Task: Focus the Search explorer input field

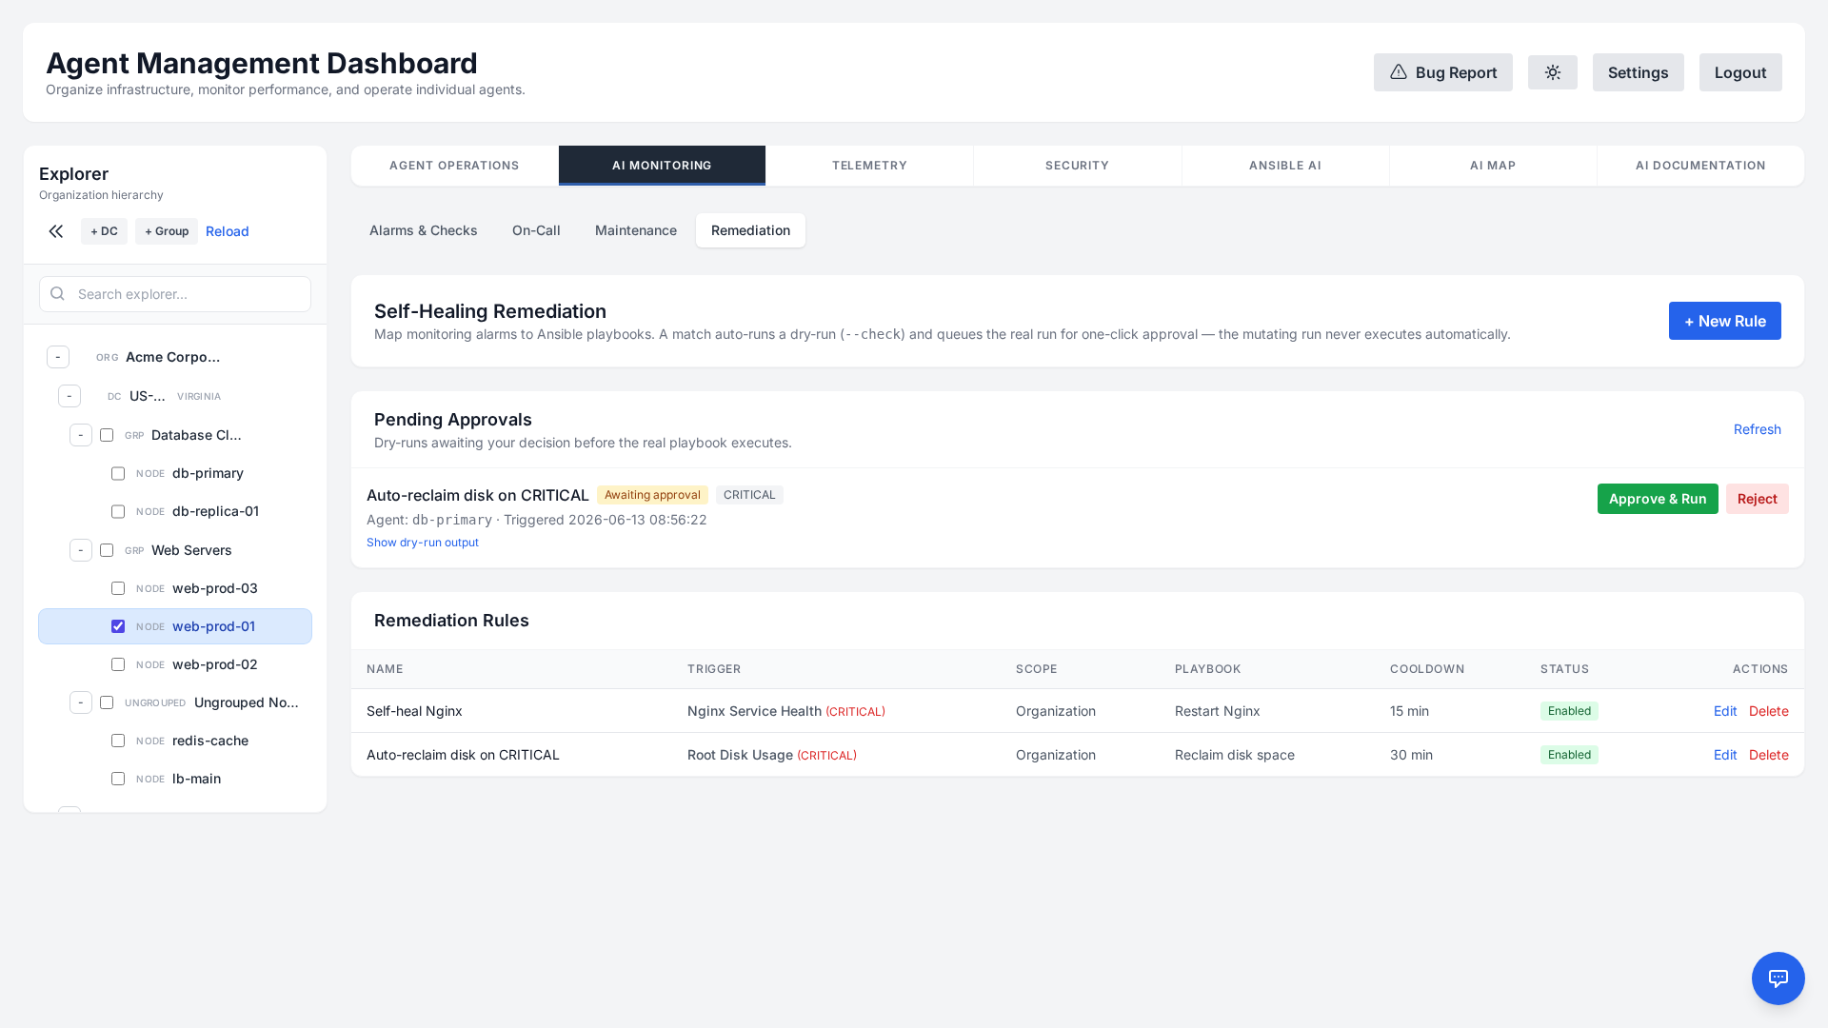Action: tap(175, 294)
